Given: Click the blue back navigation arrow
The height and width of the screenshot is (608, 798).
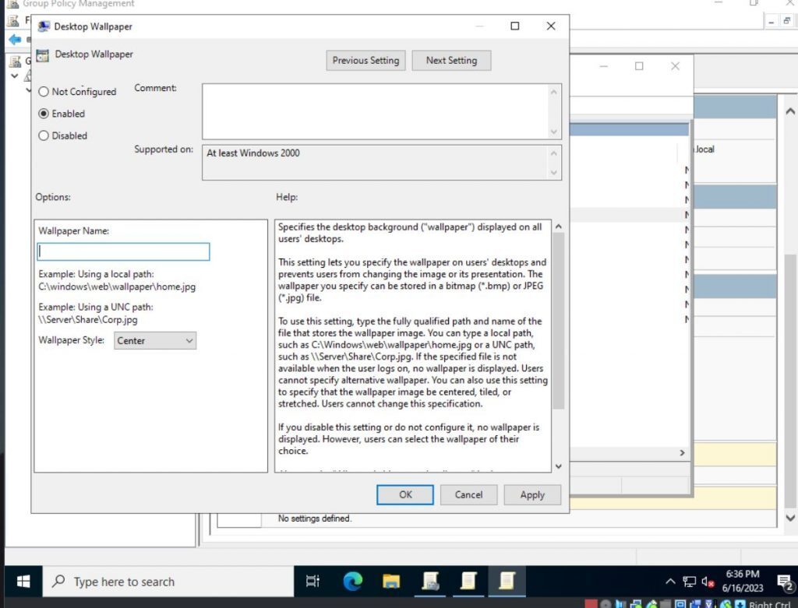Looking at the screenshot, I should [16, 40].
